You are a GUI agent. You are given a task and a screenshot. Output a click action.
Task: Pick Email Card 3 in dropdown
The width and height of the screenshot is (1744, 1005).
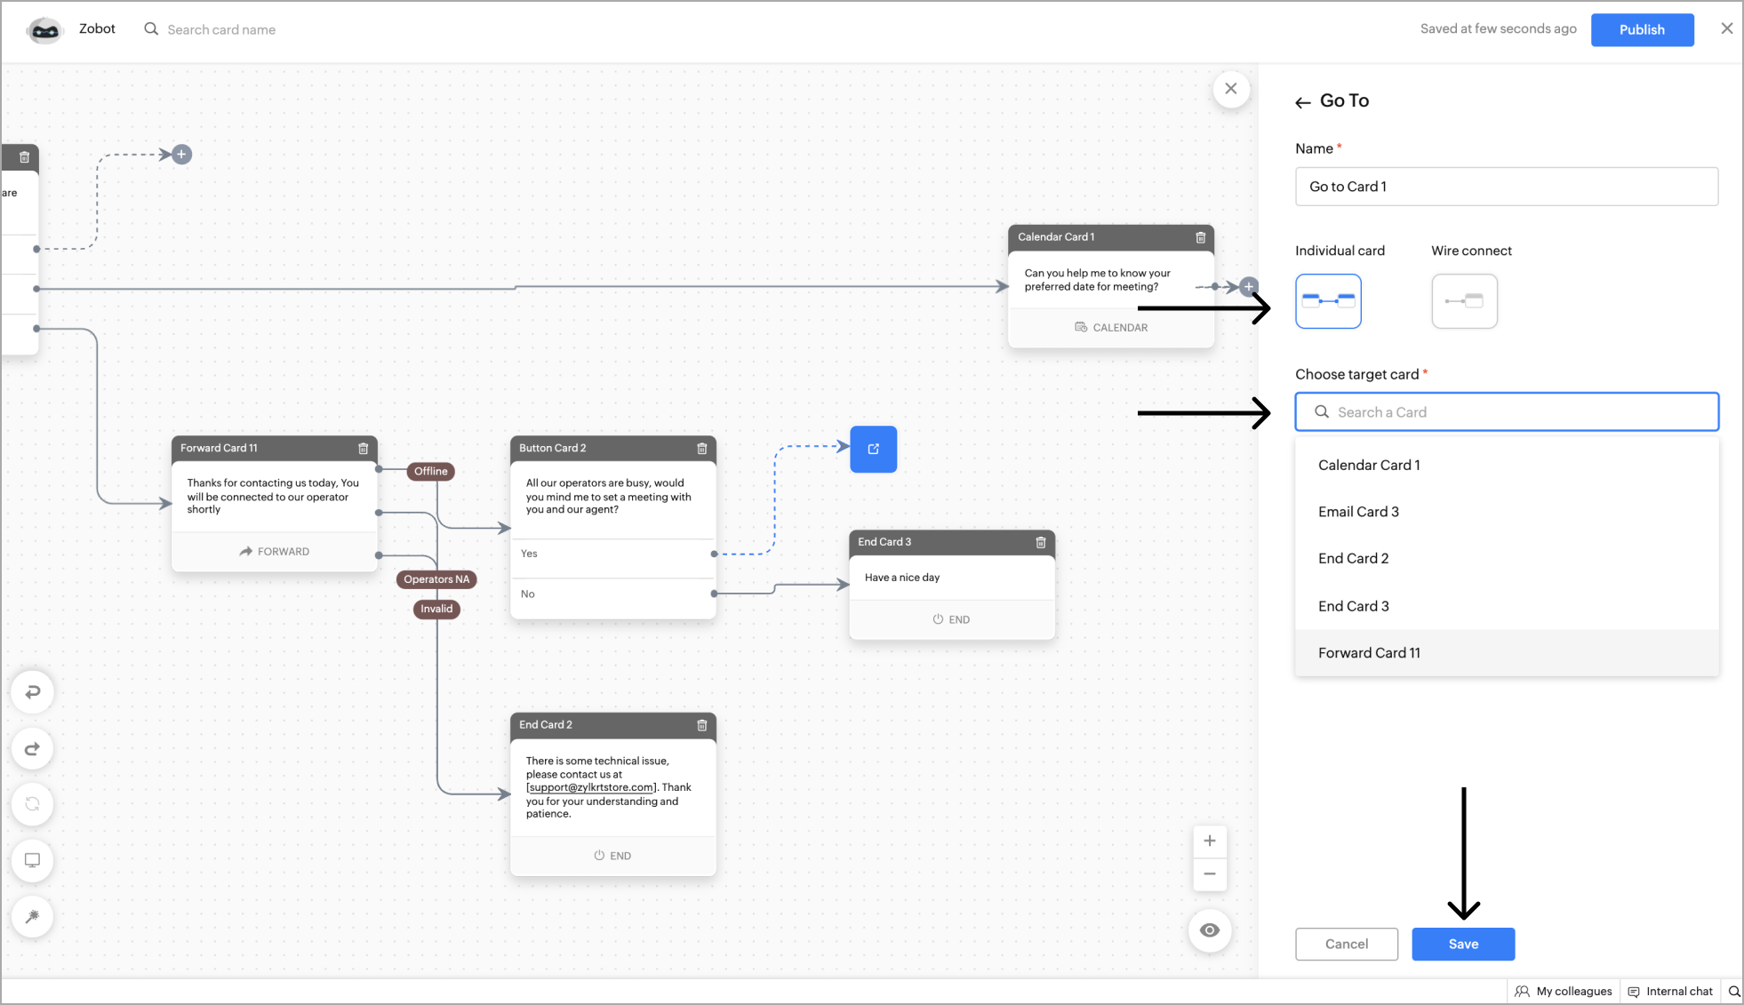[1358, 512]
